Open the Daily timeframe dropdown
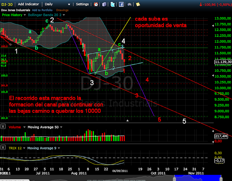Viewport: 232px width, 181px height. (x=69, y=4)
